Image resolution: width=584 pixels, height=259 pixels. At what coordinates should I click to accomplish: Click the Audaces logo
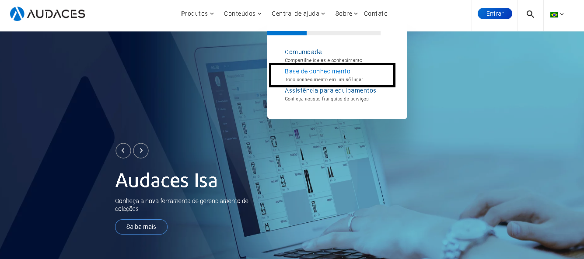[47, 14]
